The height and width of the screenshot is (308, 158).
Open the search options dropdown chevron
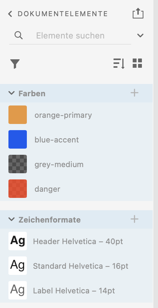140,35
